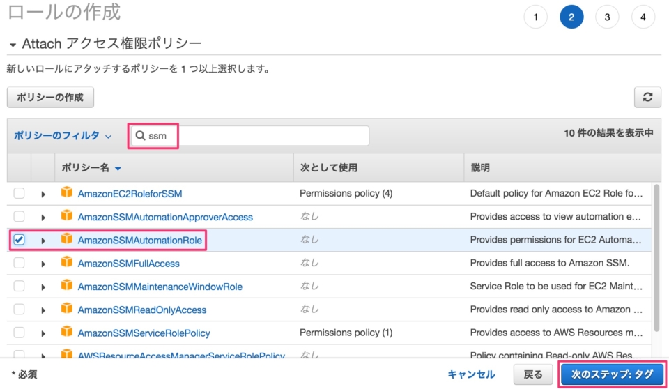Select wizard step 2 indicator
This screenshot has height=389, width=669.
coord(571,17)
